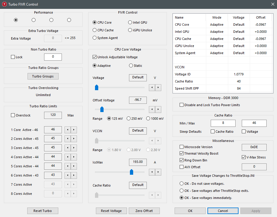Choose Intel GPU in FIVR Control
Screen dimensions: 277x217
(x=130, y=22)
